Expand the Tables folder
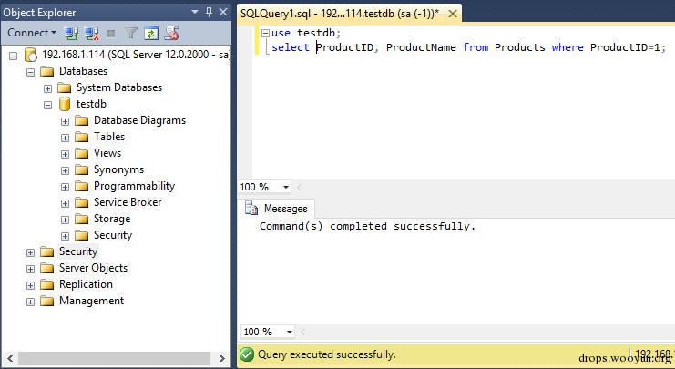Screen dimensions: 675x369 tap(65, 138)
